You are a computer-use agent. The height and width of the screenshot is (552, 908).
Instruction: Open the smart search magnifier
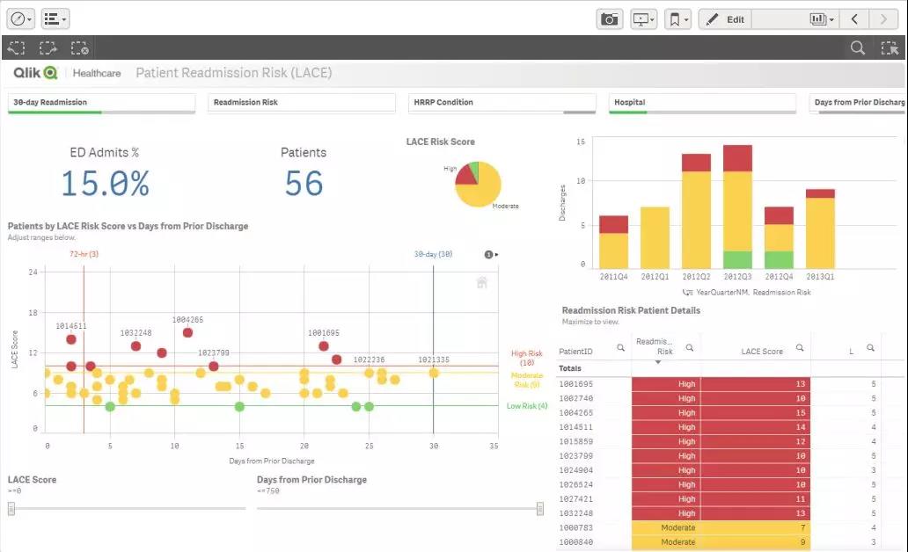pyautogui.click(x=857, y=48)
